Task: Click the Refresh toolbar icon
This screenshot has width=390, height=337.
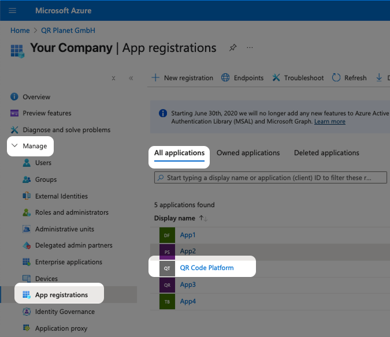Action: pos(336,78)
